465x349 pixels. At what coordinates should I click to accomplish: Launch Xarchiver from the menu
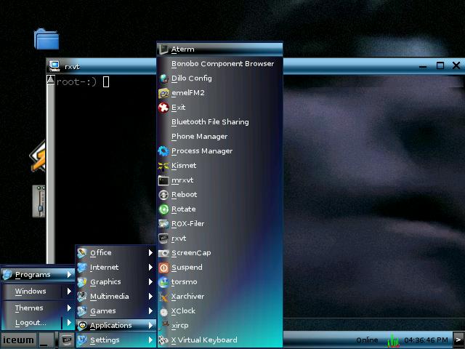pyautogui.click(x=187, y=297)
